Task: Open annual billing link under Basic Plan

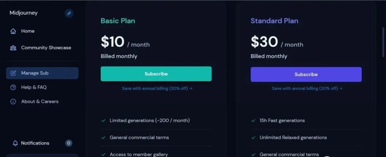Action: (157, 89)
